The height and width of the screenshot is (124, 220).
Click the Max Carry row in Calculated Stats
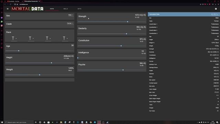[184, 92]
